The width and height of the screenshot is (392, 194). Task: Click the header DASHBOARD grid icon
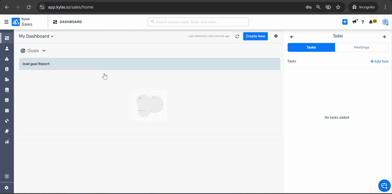(55, 22)
